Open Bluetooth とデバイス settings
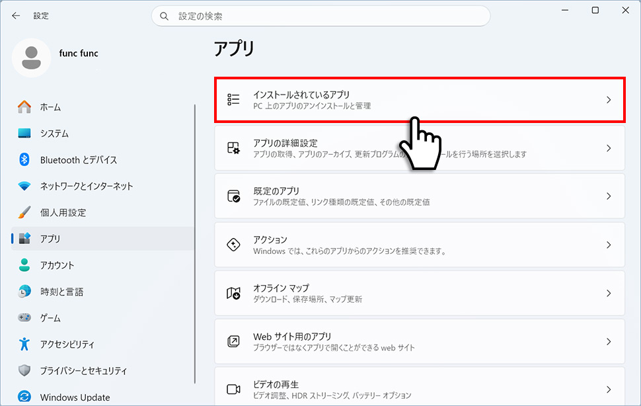 102,160
